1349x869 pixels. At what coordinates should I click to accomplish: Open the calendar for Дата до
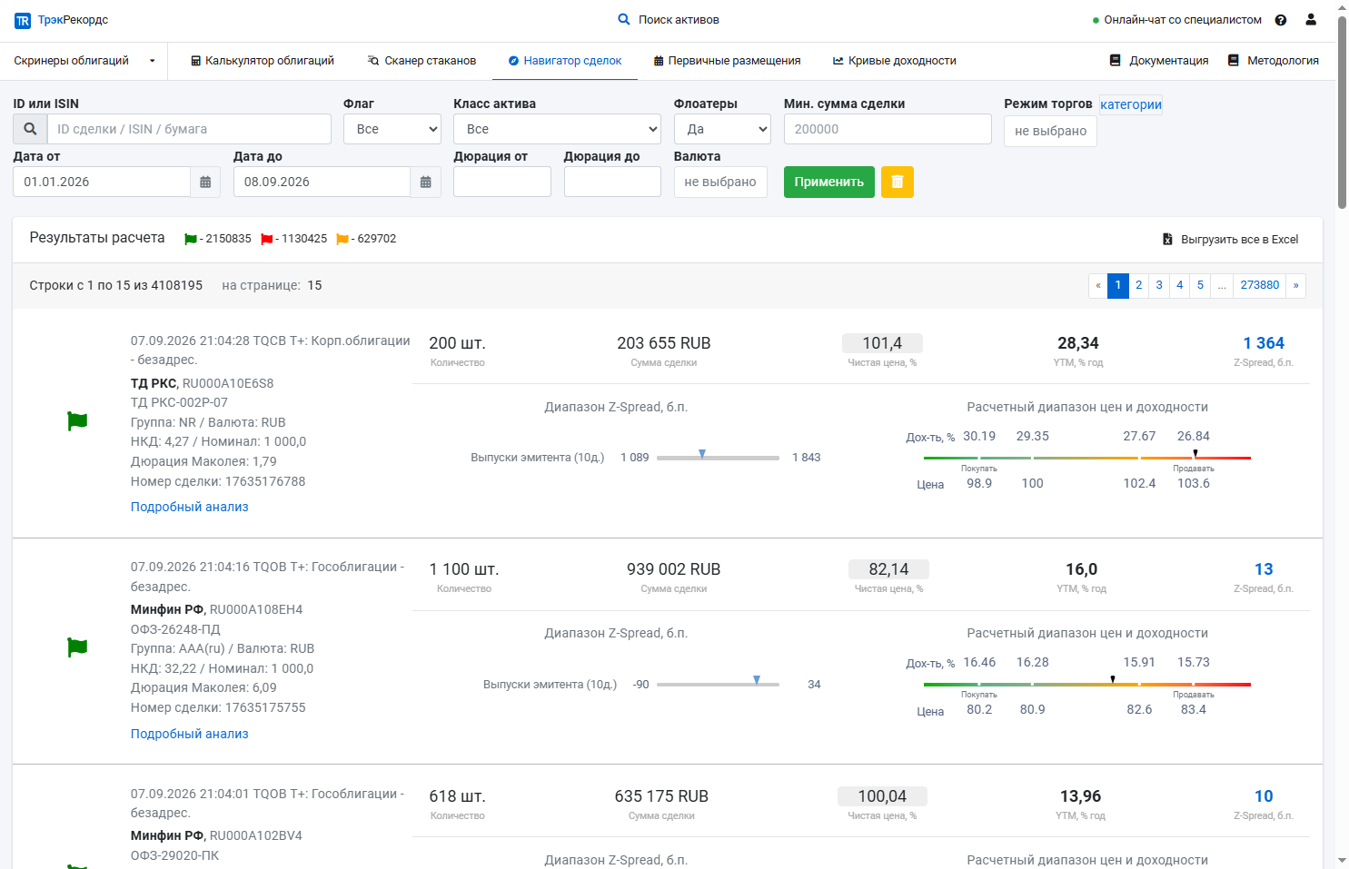[x=425, y=182]
